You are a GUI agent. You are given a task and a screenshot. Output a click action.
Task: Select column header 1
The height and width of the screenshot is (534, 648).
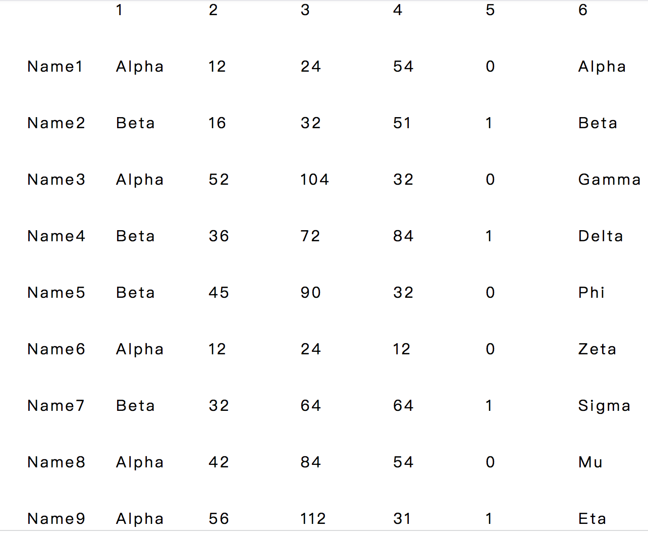pyautogui.click(x=119, y=10)
